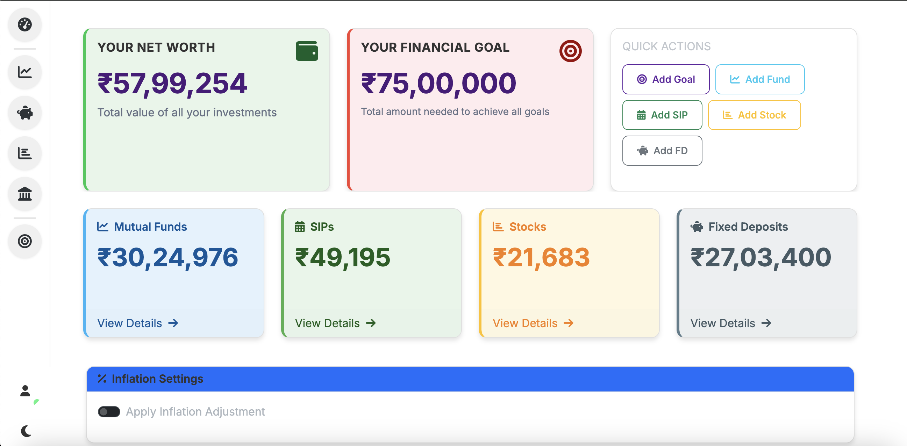Click the Add Fund button

pyautogui.click(x=760, y=80)
